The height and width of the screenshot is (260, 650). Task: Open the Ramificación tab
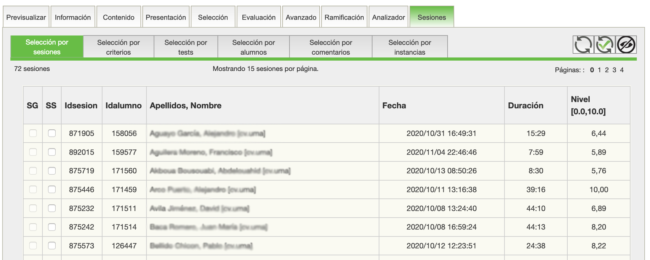point(344,17)
